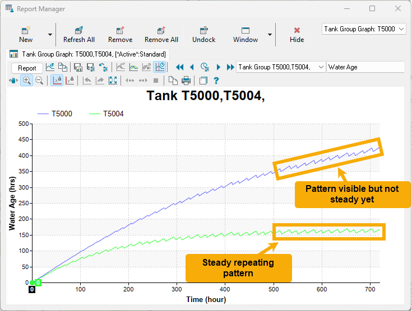Click Remove All reports
Viewport: 412px width, 311px height.
click(x=161, y=35)
